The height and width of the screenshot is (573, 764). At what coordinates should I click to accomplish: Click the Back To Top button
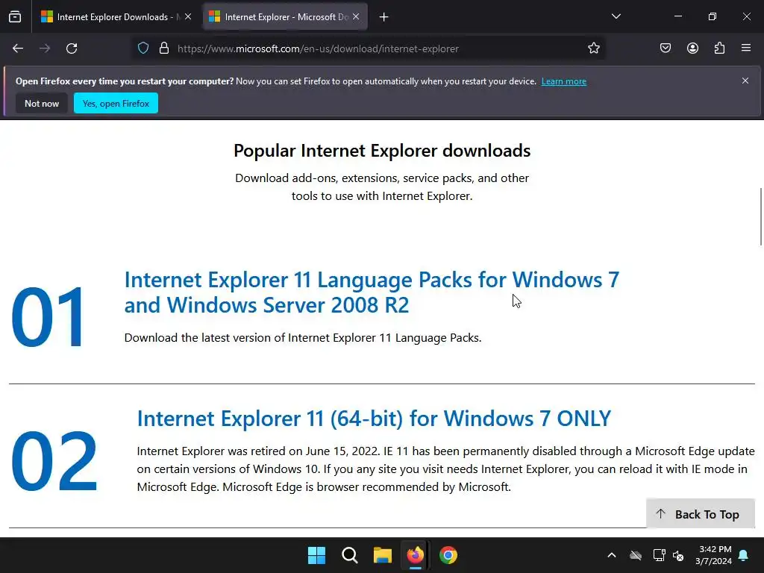700,514
